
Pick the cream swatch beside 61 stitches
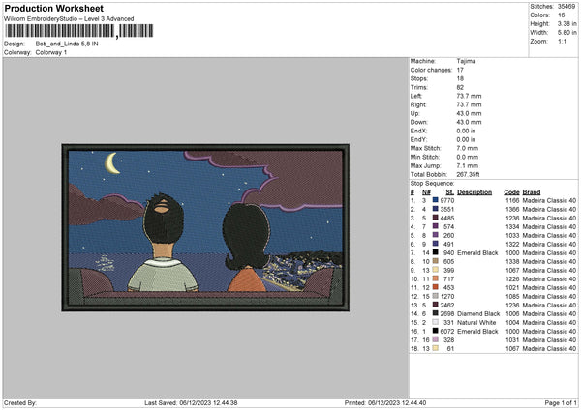(x=435, y=348)
